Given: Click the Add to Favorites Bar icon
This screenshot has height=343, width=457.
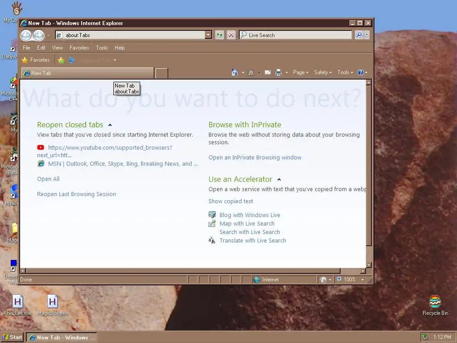Looking at the screenshot, I should pyautogui.click(x=61, y=60).
